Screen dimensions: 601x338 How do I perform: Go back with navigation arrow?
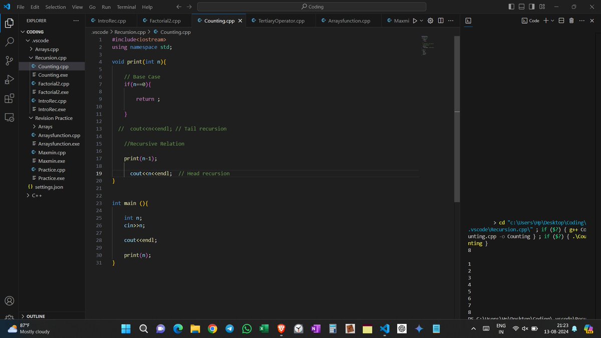pyautogui.click(x=179, y=7)
